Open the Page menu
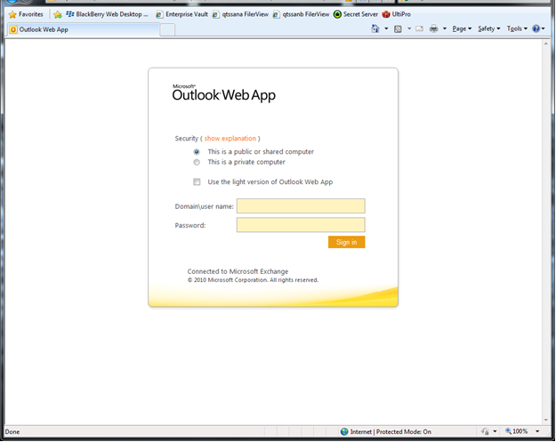The height and width of the screenshot is (442, 556). point(462,28)
